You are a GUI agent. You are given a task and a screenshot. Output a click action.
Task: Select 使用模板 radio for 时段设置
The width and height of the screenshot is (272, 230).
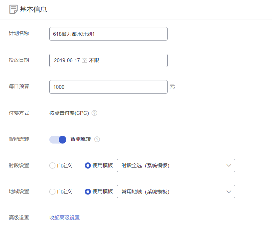88,165
